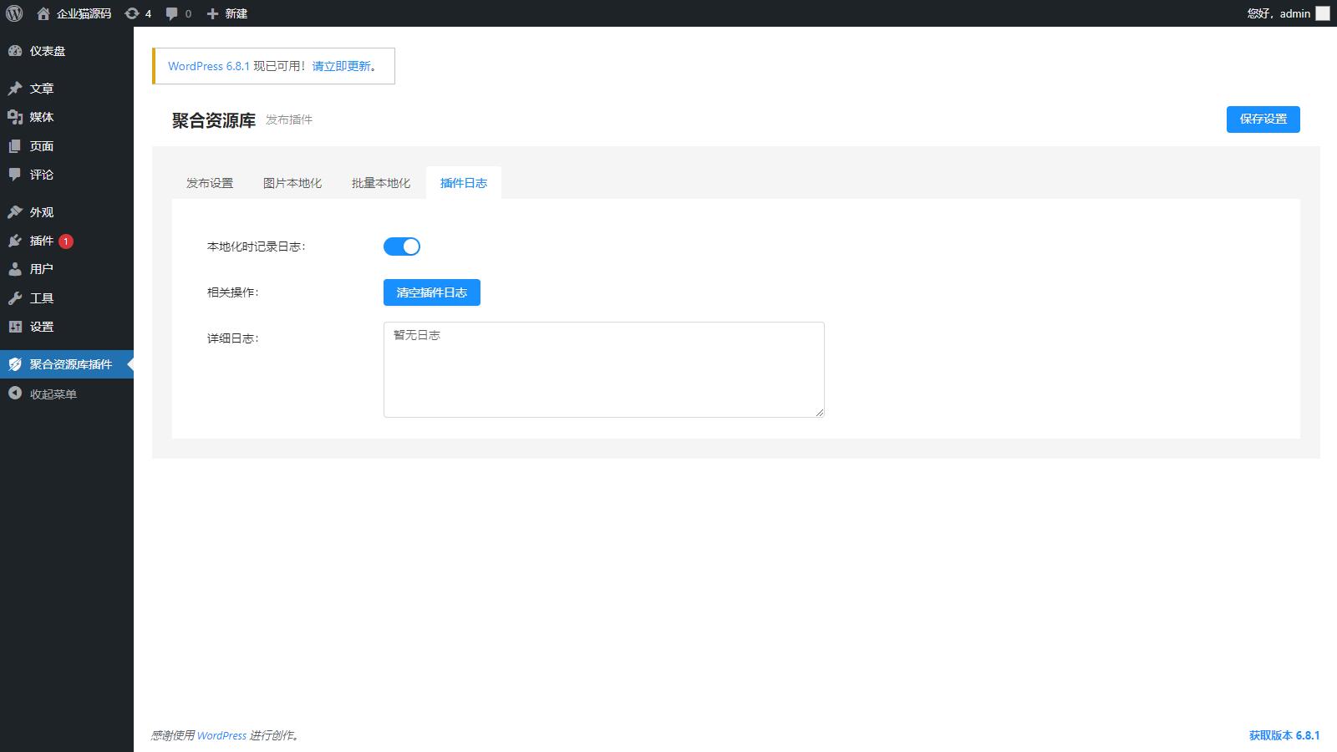1337x752 pixels.
Task: Switch to the 批量本地化 tab
Action: pos(381,183)
